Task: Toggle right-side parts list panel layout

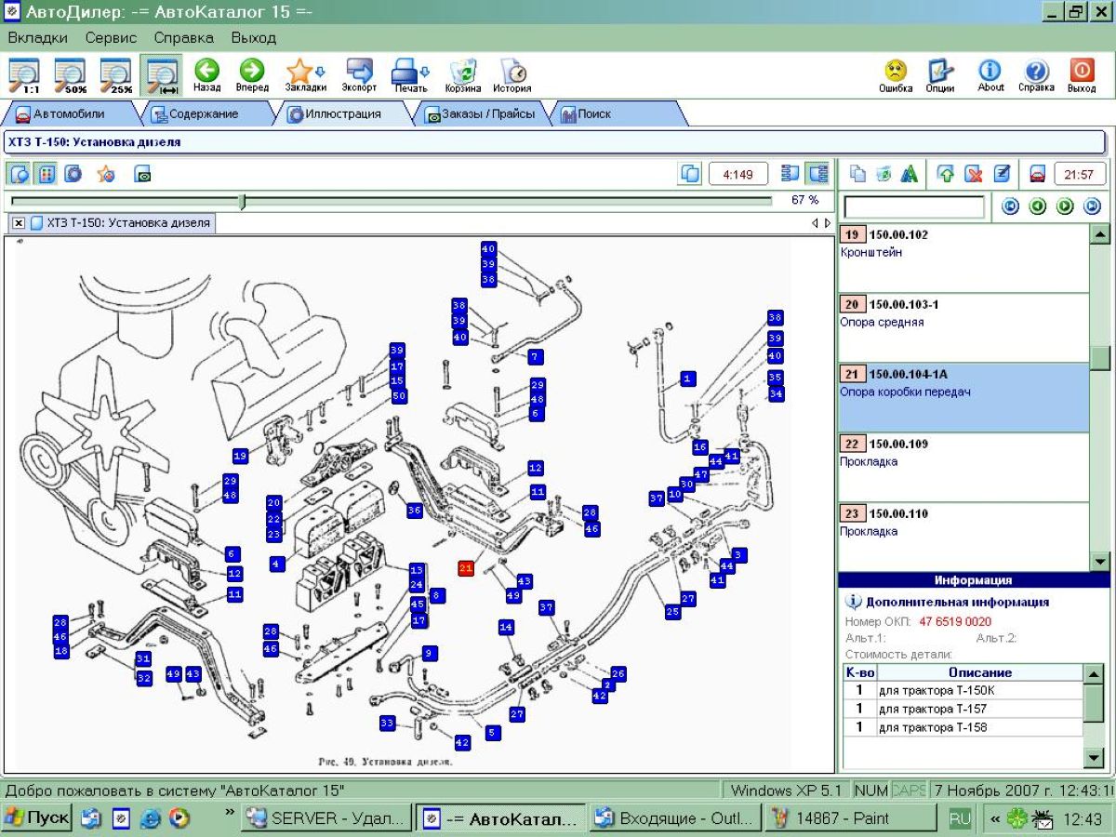Action: click(818, 174)
